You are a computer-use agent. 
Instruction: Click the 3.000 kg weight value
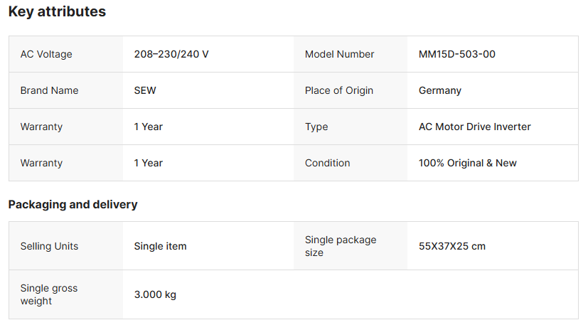click(155, 294)
